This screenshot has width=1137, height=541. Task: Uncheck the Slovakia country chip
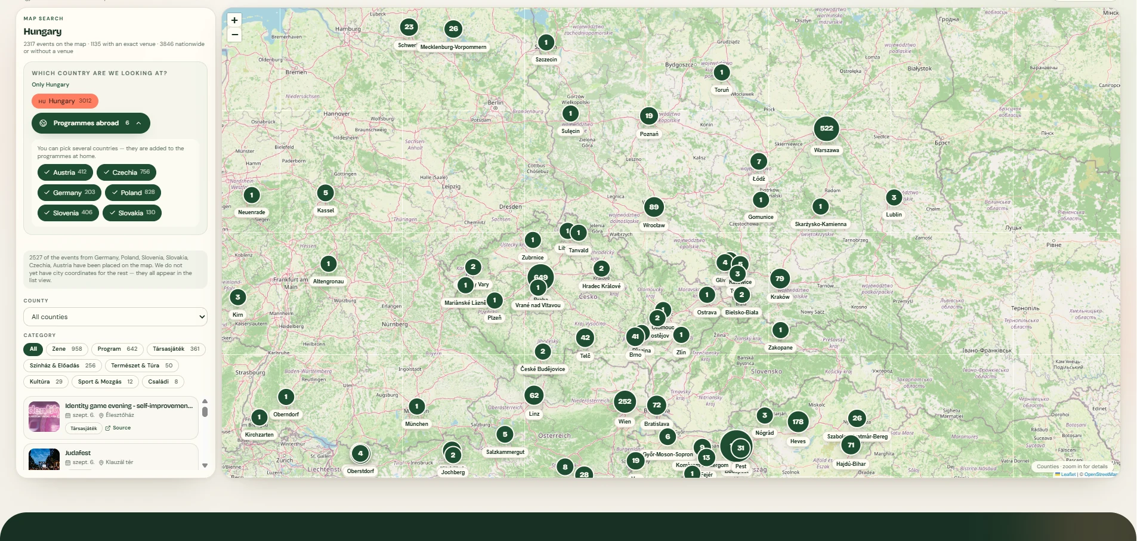point(132,213)
